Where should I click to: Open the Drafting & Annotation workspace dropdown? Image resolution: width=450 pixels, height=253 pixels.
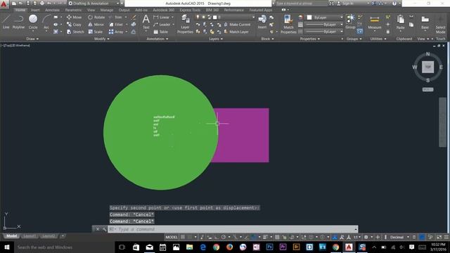[94, 4]
